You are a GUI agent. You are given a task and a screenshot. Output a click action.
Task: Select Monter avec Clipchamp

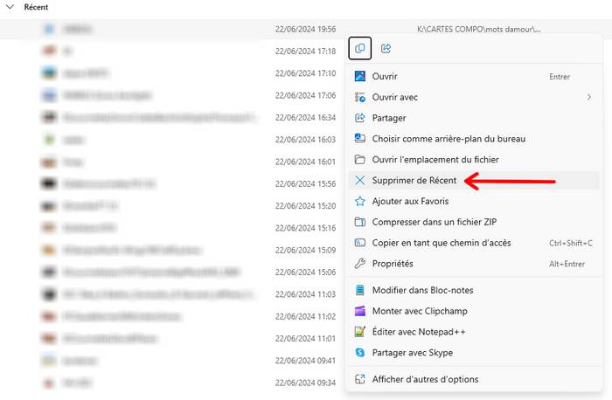474,311
